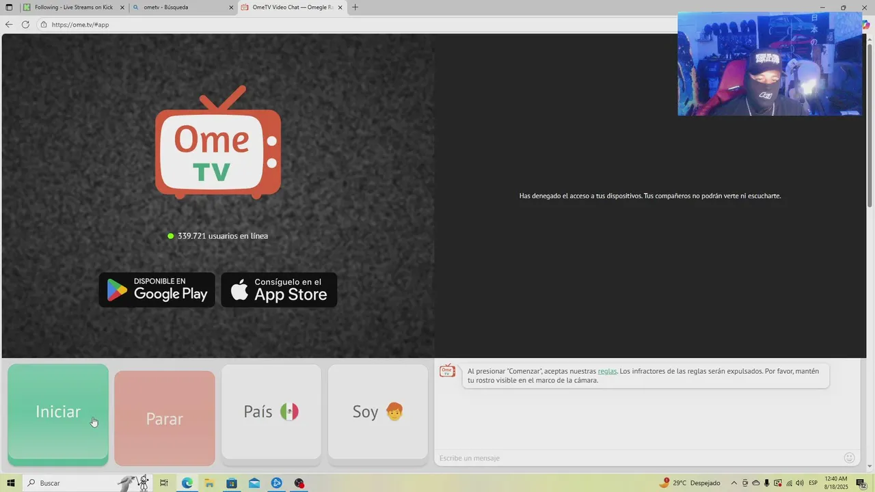The image size is (875, 492).
Task: Click the Has denegado el acceso message
Action: [650, 196]
